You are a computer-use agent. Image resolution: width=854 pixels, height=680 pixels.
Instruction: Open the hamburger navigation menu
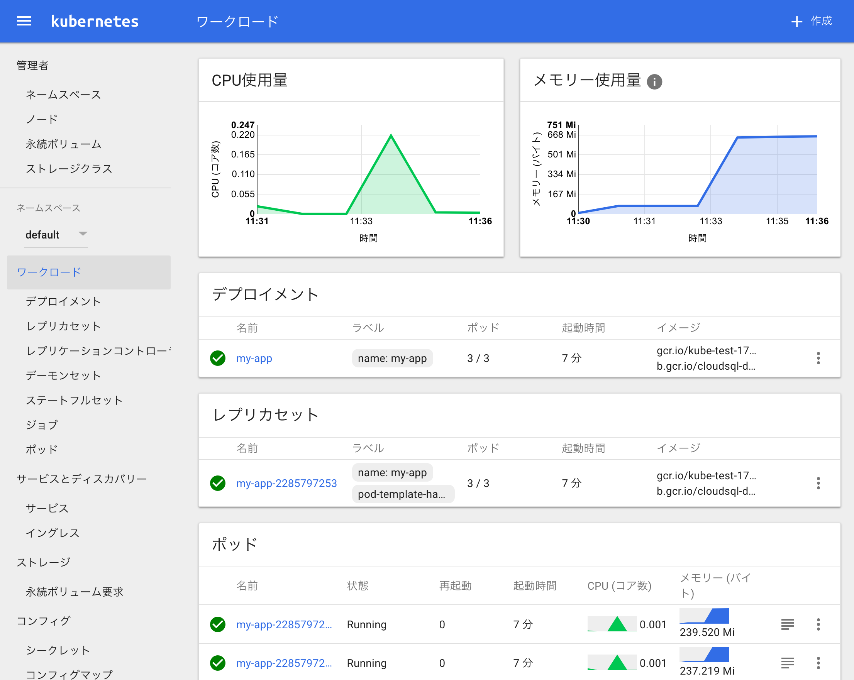tap(24, 21)
